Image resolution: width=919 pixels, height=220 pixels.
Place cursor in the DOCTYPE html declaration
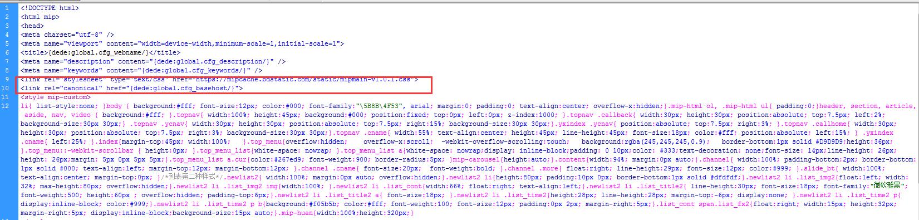click(x=50, y=8)
